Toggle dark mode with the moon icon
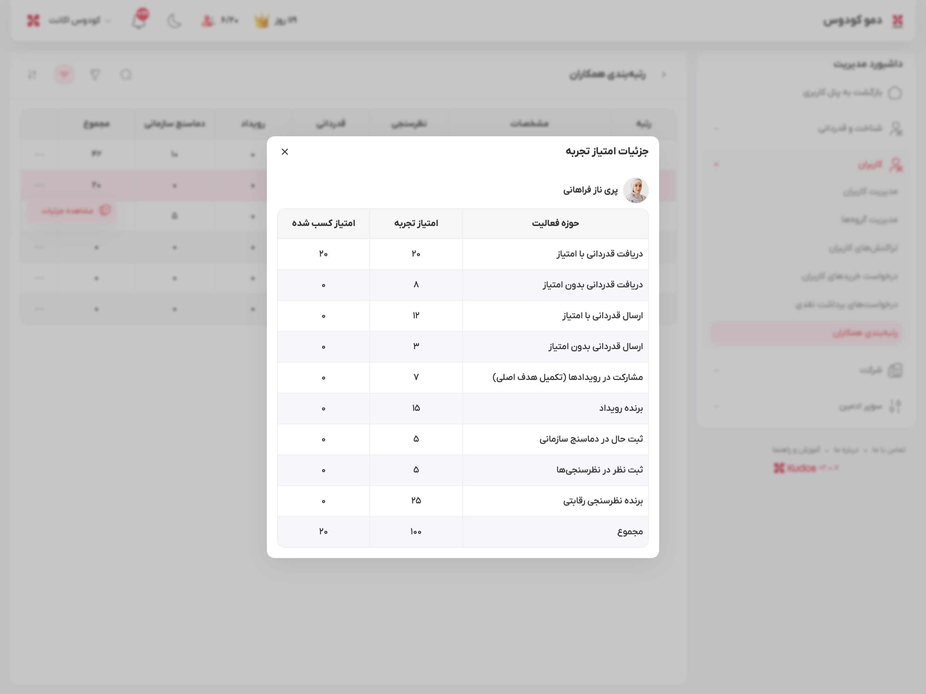Image resolution: width=926 pixels, height=694 pixels. click(175, 20)
